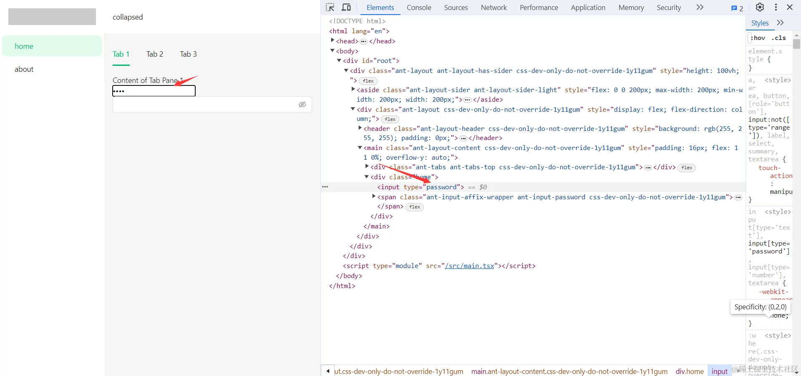This screenshot has width=801, height=376.
Task: Collapse the div id root node
Action: tap(339, 60)
